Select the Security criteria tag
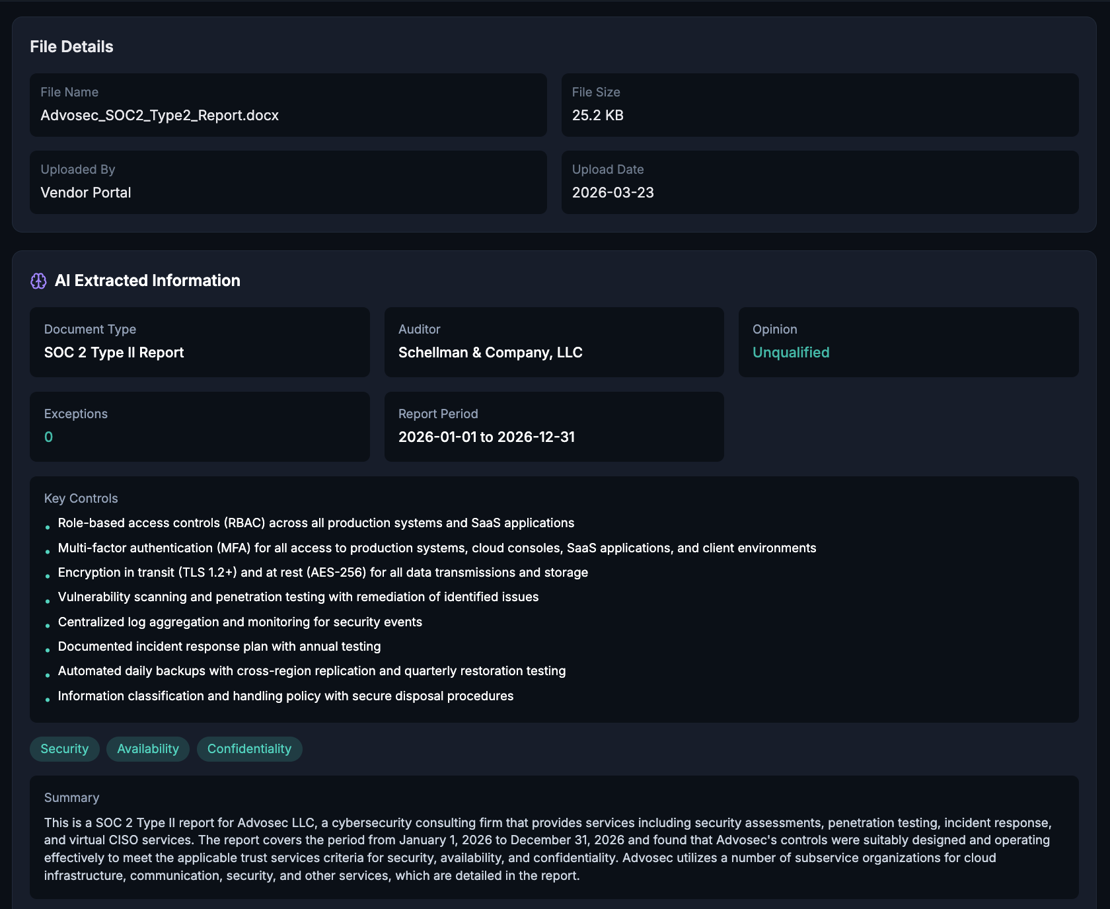The image size is (1110, 909). (x=64, y=748)
